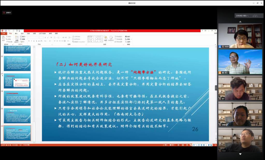The height and width of the screenshot is (160, 265).
Task: Toggle italic formatting in font group
Action: point(32,41)
